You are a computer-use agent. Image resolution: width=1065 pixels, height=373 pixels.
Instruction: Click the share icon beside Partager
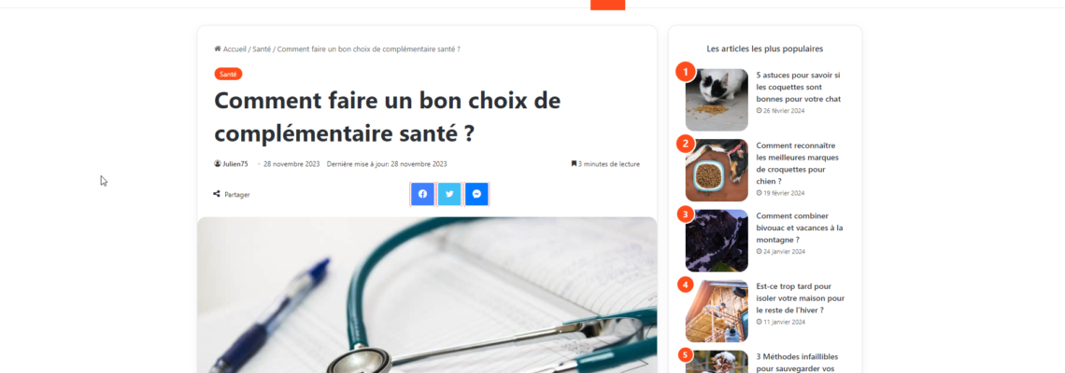click(217, 194)
